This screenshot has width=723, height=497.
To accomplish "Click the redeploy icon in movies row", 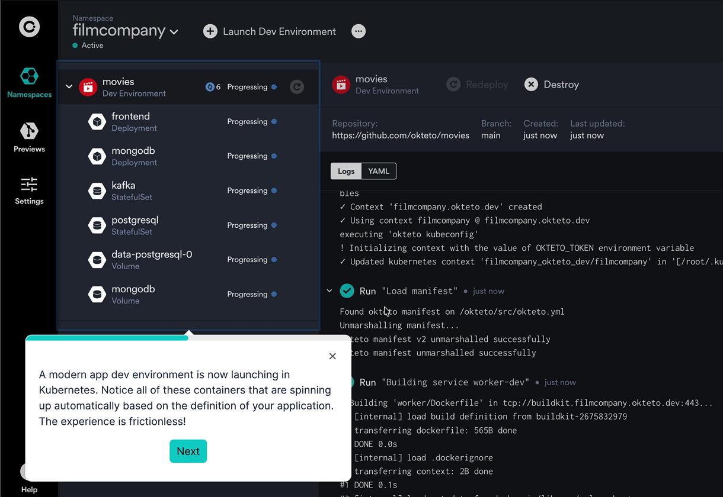I will (x=297, y=87).
